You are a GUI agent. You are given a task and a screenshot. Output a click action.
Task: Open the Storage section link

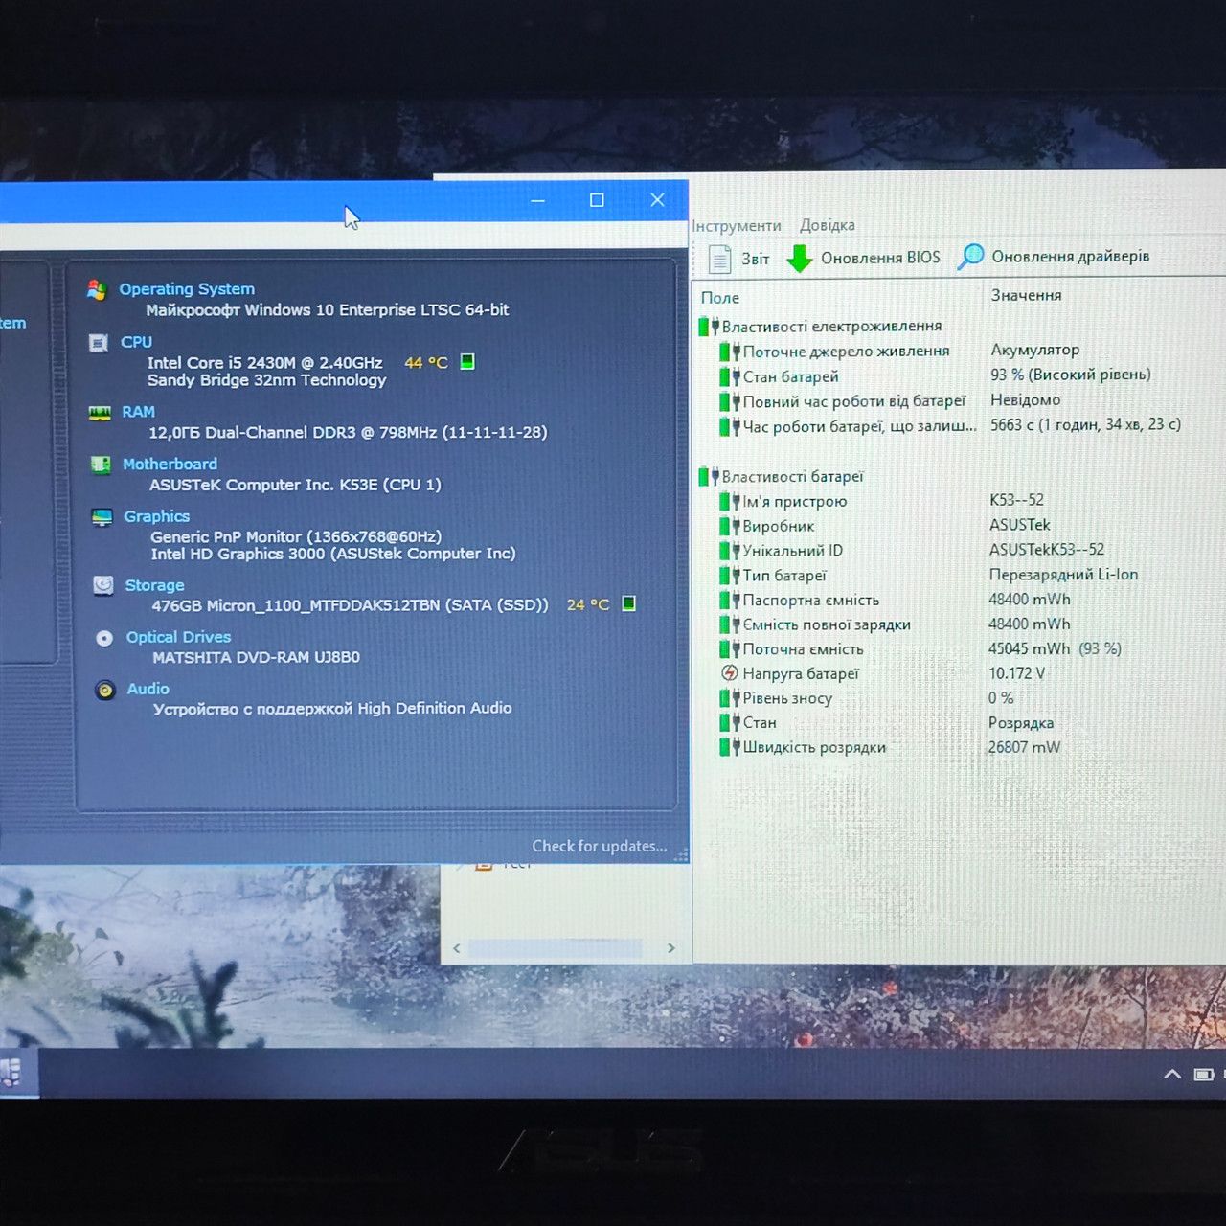(154, 585)
